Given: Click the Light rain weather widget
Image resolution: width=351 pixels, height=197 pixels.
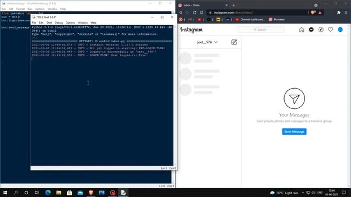Looking at the screenshot, I should [284, 193].
